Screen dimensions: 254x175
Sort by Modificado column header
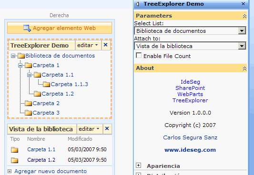pos(80,139)
